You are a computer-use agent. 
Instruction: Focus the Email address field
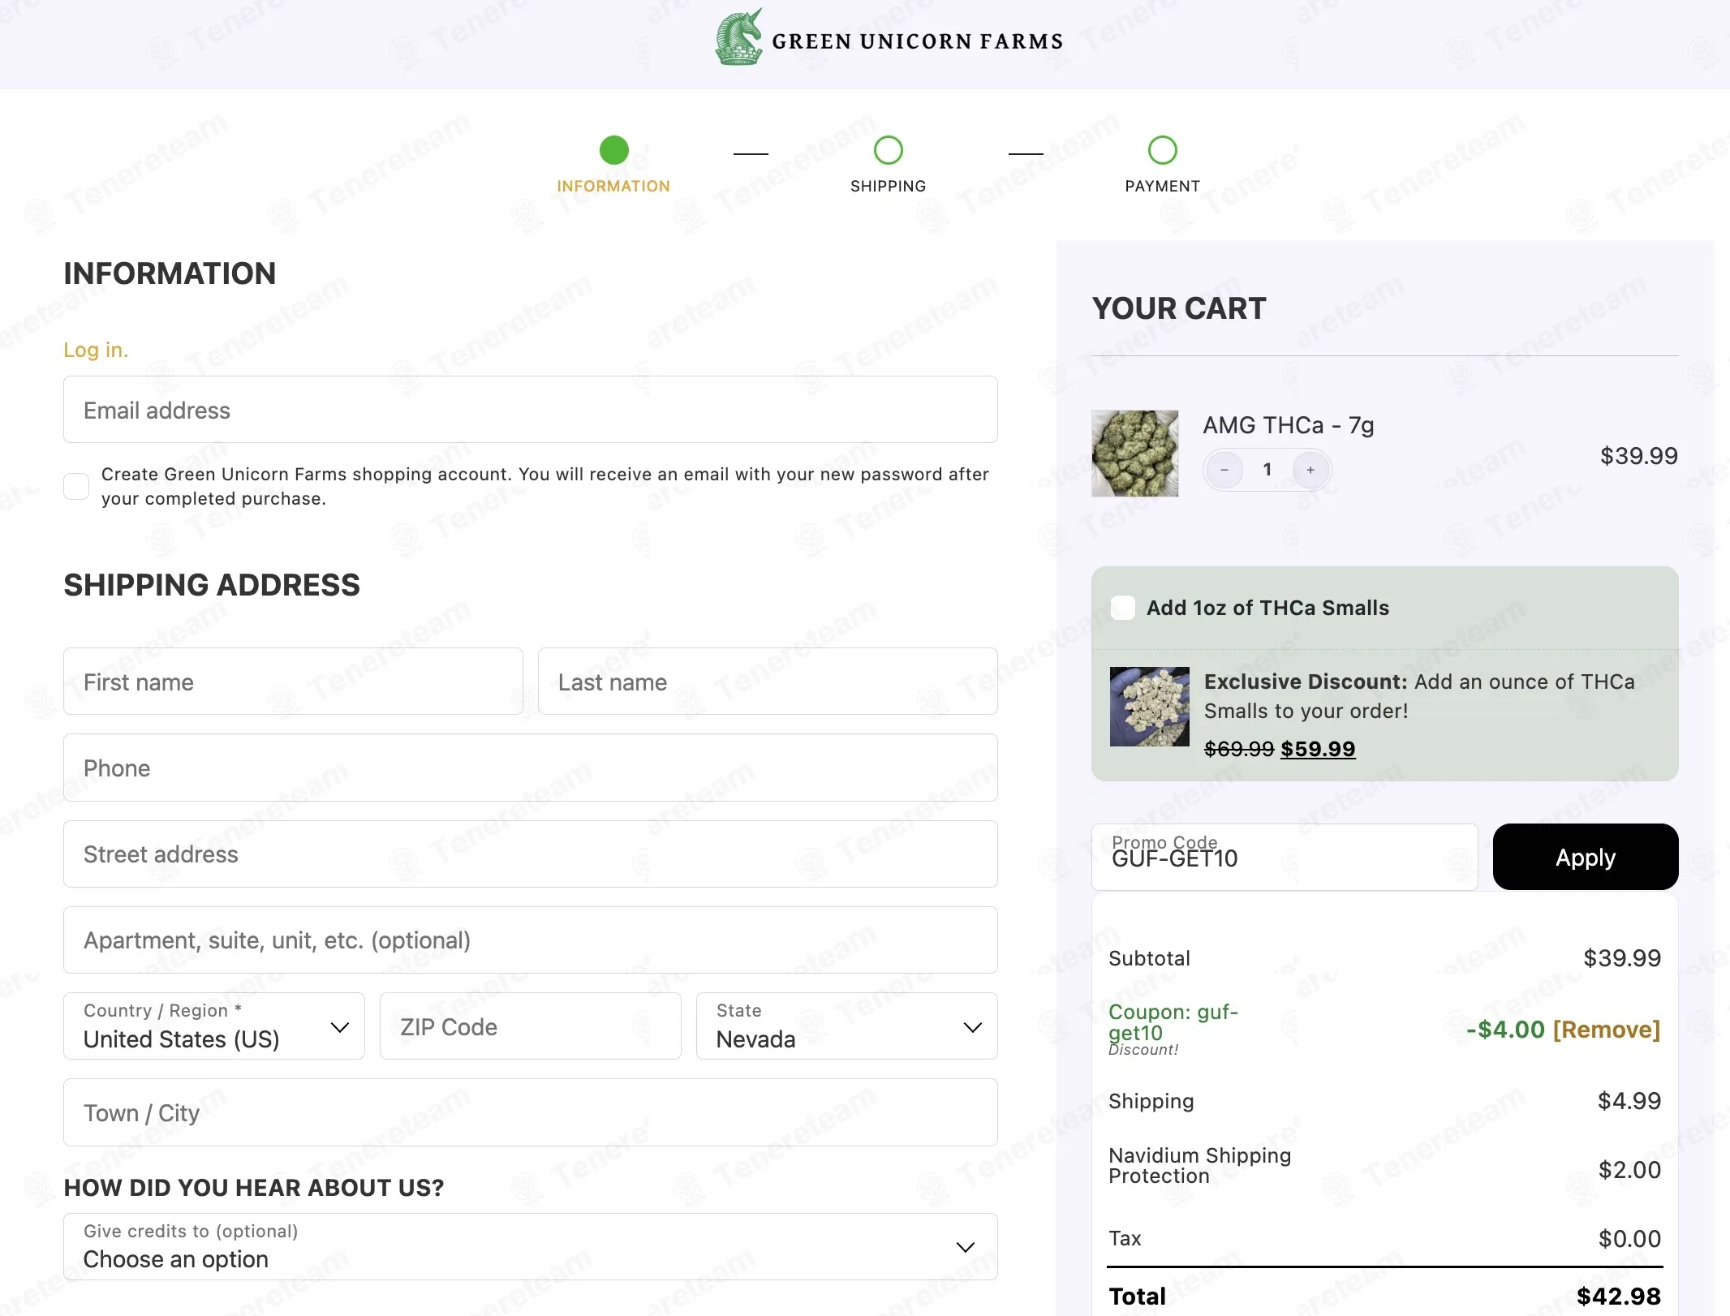531,410
